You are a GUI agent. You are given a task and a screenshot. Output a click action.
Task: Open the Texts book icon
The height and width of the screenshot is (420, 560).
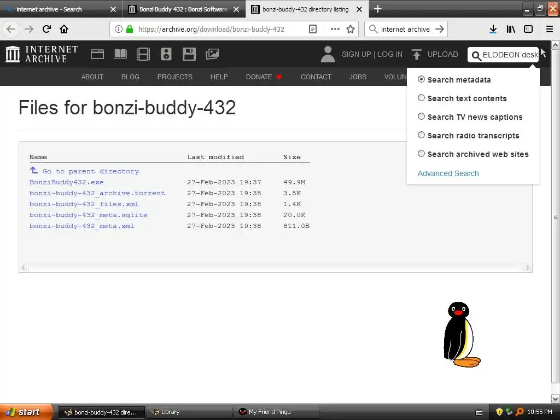[120, 54]
